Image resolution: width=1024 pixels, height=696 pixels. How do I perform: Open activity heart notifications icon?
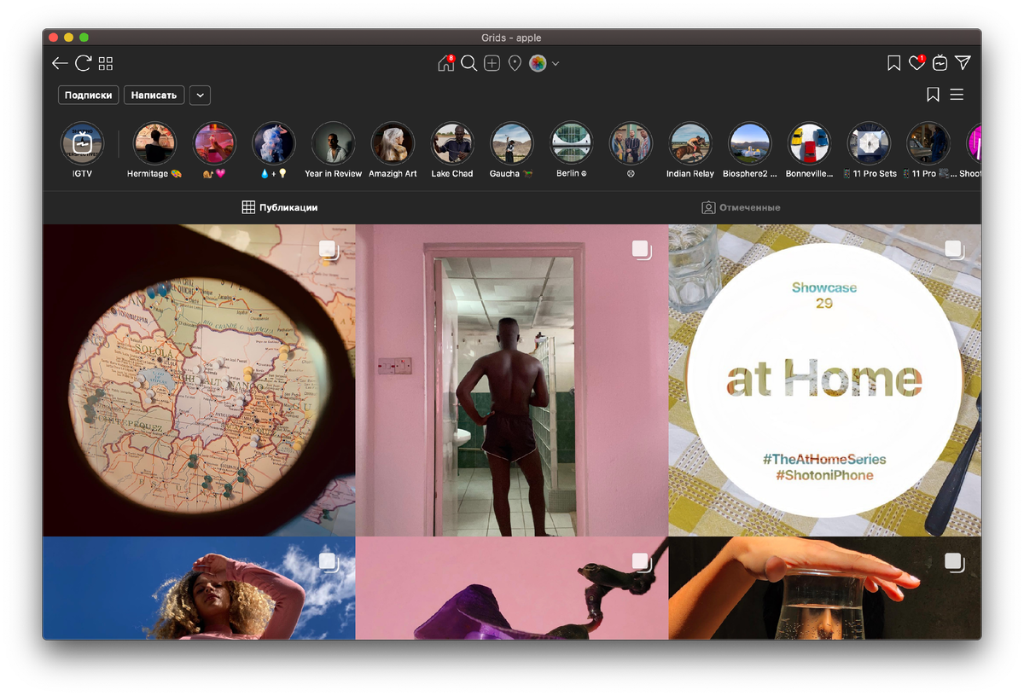(916, 63)
